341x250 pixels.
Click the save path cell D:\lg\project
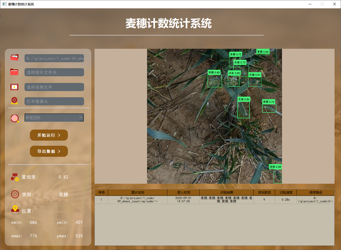315,200
